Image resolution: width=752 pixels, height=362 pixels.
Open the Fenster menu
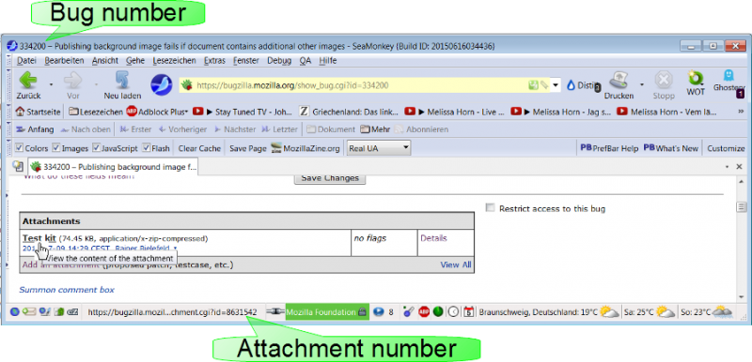click(x=246, y=61)
